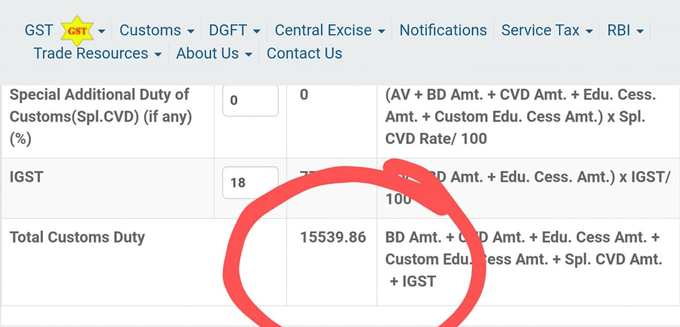Image resolution: width=680 pixels, height=327 pixels.
Task: Click the caret arrow beside GST
Action: click(x=101, y=31)
